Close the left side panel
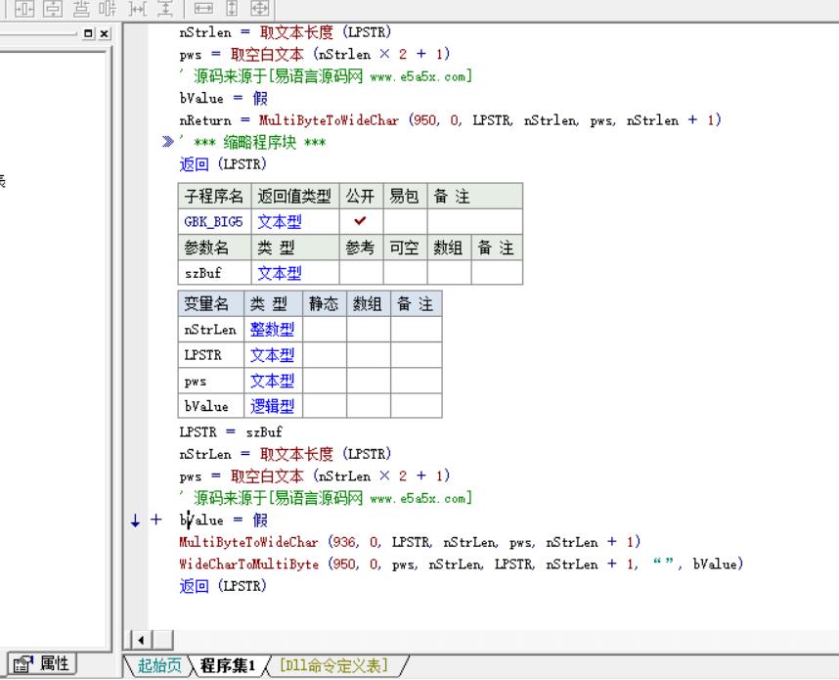Viewport: 839px width, 680px height. tap(105, 33)
